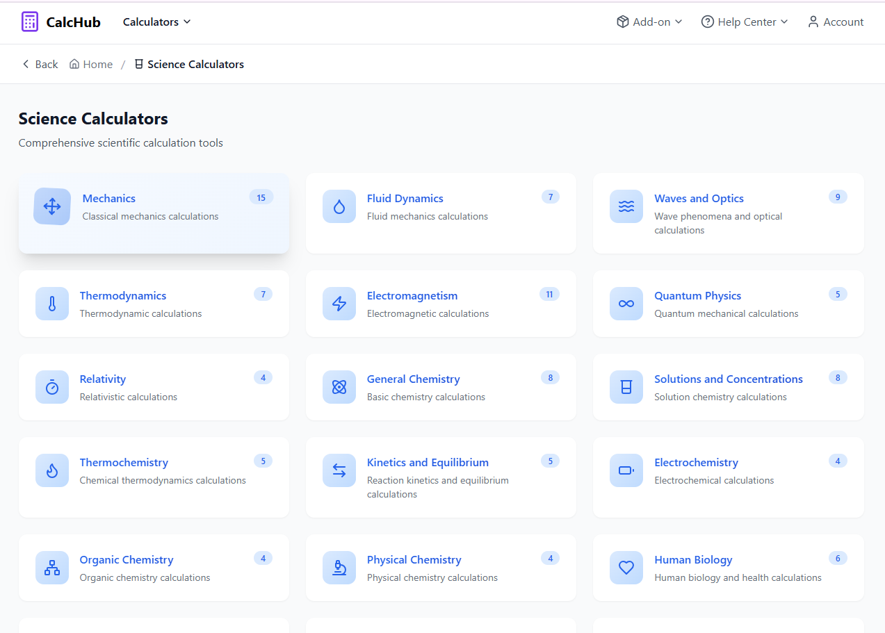Click the Human Biology heart icon

[626, 568]
